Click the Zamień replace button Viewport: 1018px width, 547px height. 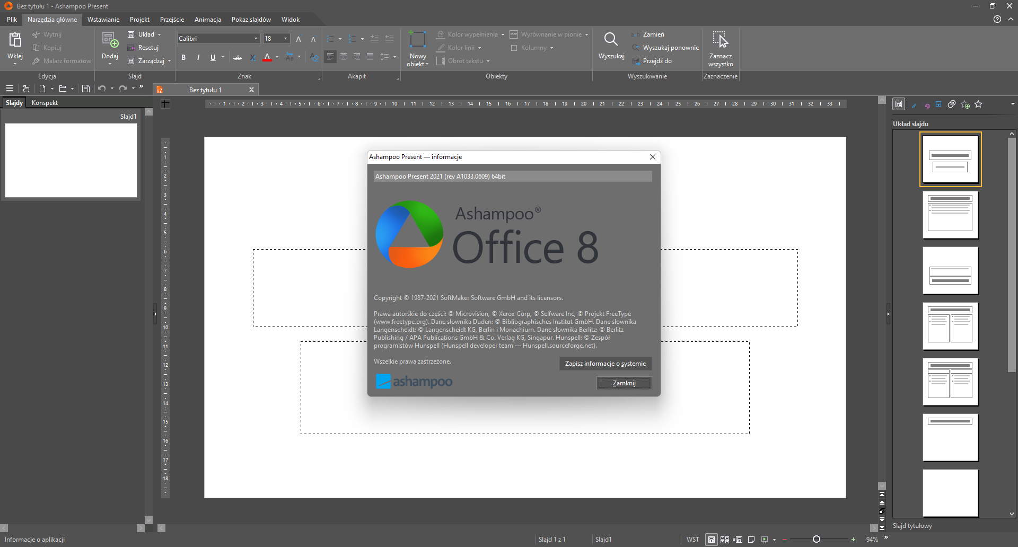pos(648,34)
